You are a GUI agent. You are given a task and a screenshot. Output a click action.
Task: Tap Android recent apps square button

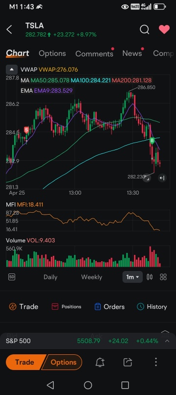point(125,385)
